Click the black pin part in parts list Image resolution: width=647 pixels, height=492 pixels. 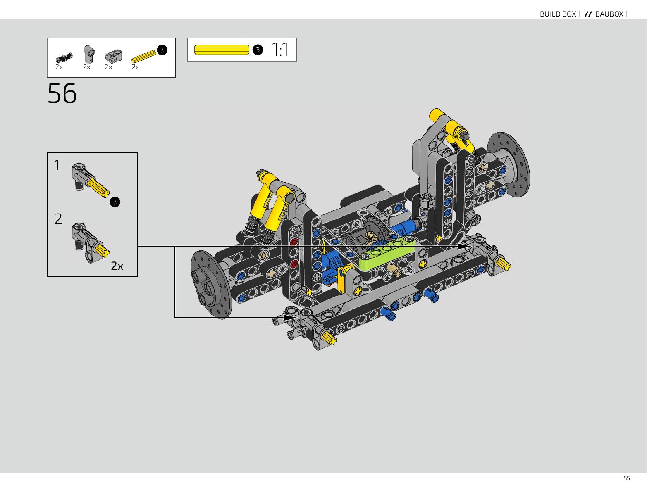click(x=64, y=57)
